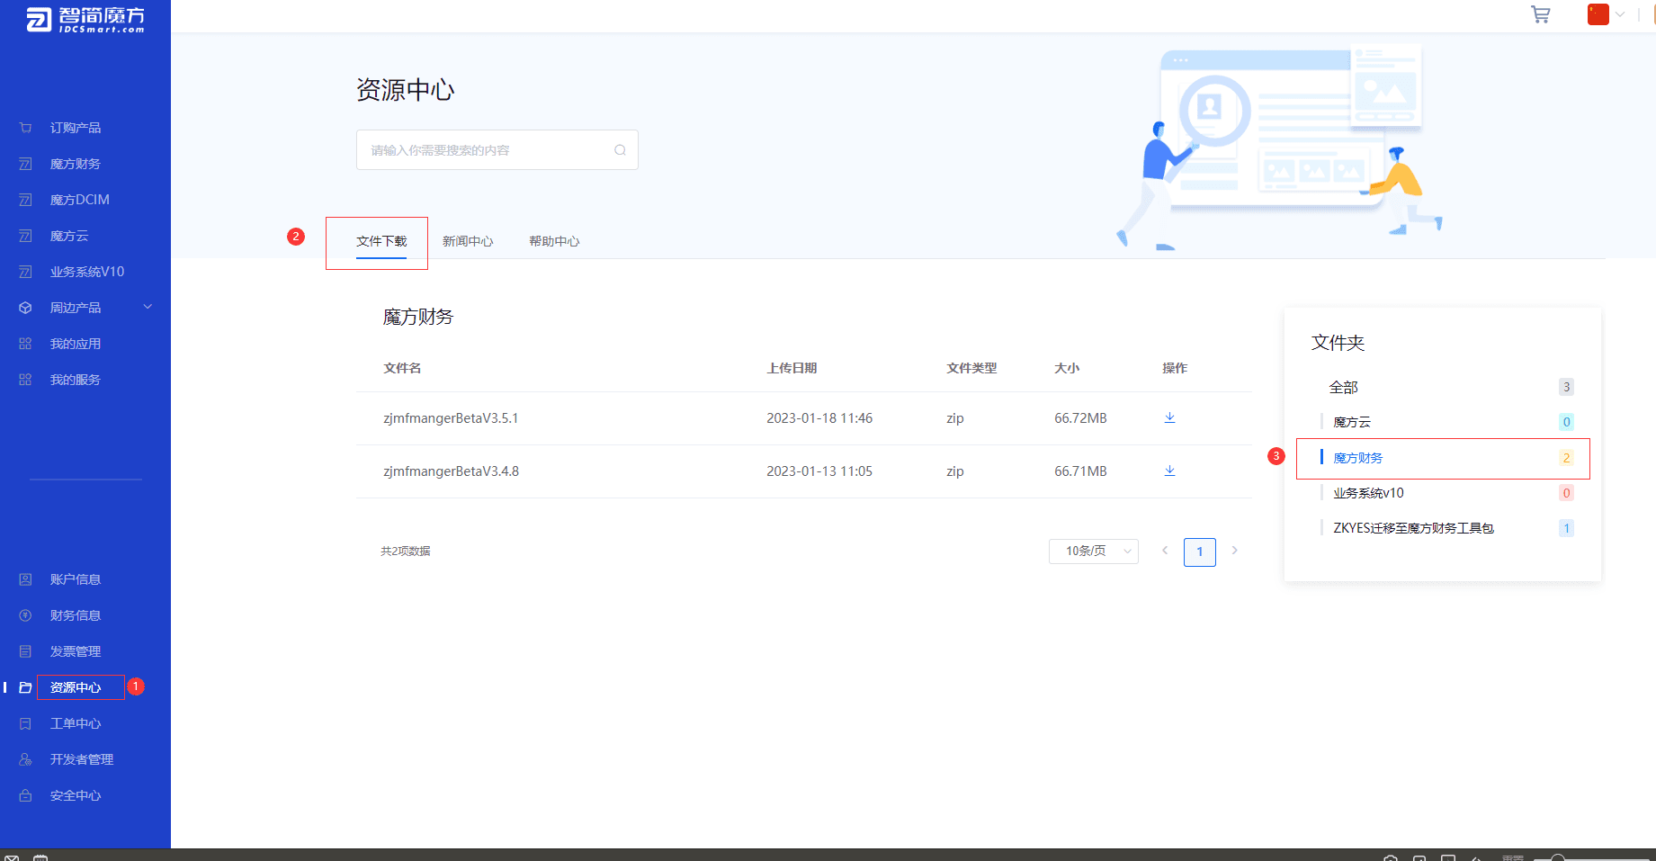Click the 业务系统V10 sidebar icon
Image resolution: width=1656 pixels, height=861 pixels.
coord(25,272)
